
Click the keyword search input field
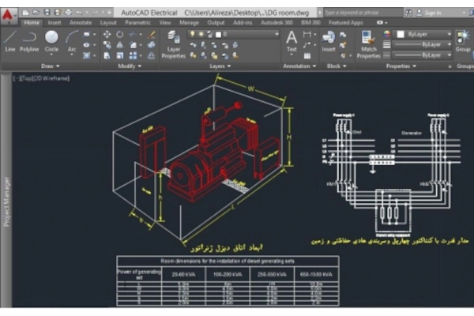click(x=363, y=13)
